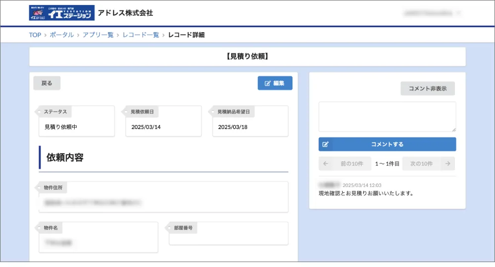The image size is (495, 267).
Task: Click the アドレス株式会社 company name
Action: point(125,13)
